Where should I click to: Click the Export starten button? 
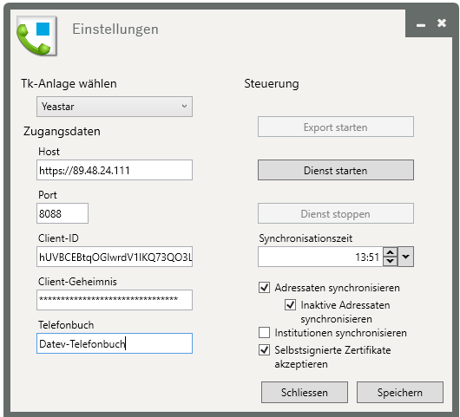[x=336, y=127]
